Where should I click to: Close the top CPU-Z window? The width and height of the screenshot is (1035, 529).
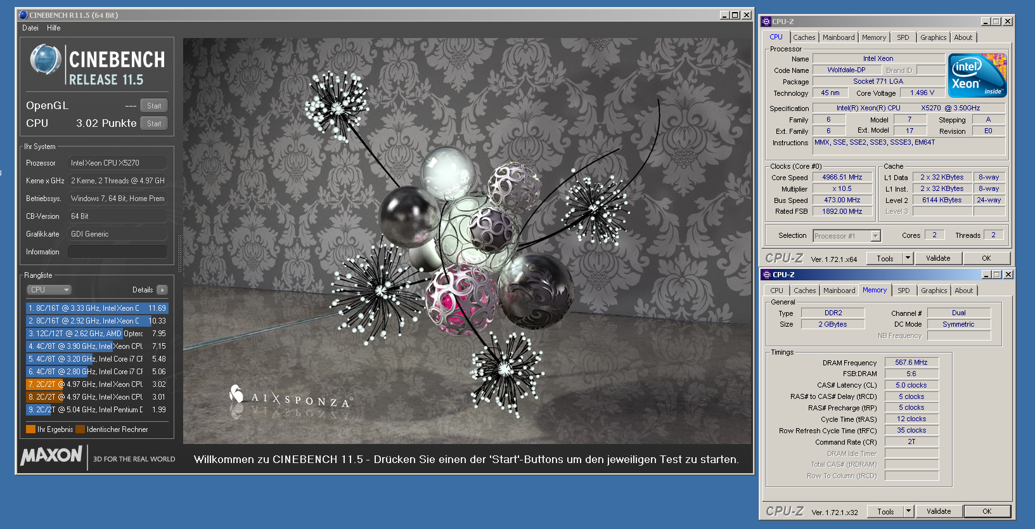pos(1008,22)
